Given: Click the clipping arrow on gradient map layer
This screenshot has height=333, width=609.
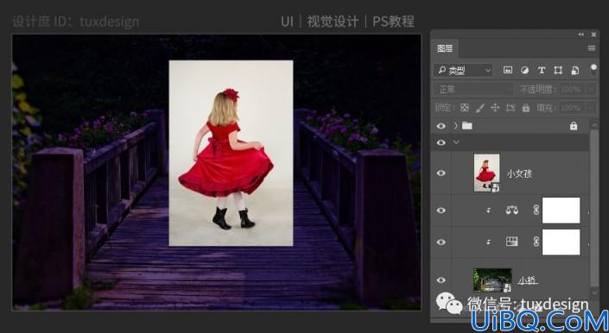Looking at the screenshot, I should pyautogui.click(x=489, y=242).
